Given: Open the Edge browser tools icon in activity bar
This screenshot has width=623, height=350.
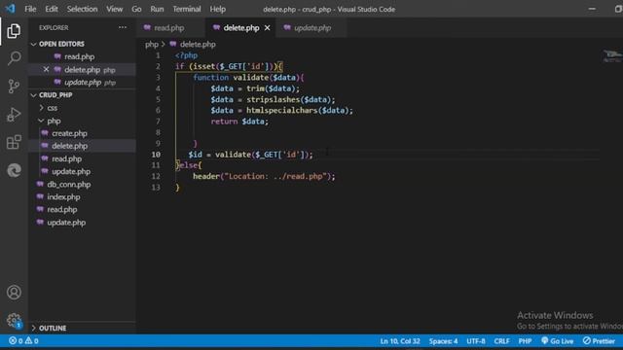Looking at the screenshot, I should (14, 170).
